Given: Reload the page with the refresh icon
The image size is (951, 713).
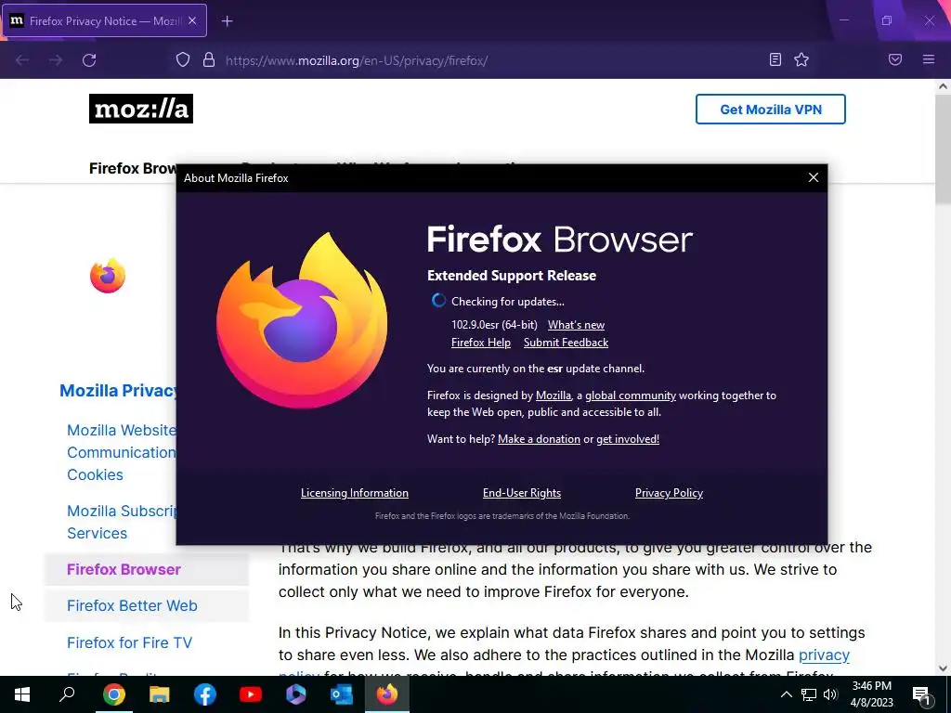Looking at the screenshot, I should [89, 60].
